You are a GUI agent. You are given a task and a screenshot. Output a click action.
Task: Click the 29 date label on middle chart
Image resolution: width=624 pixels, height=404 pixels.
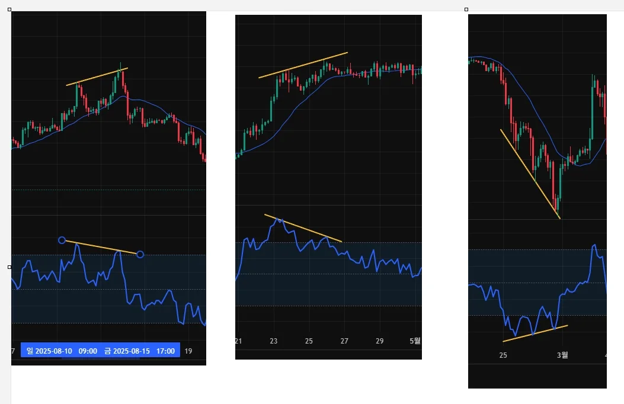380,341
